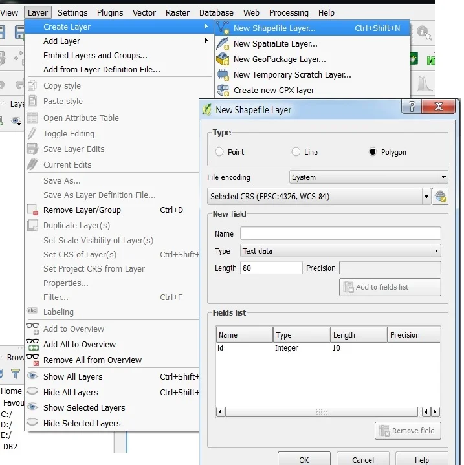Click the New Shapefile Layer icon
The height and width of the screenshot is (465, 464).
tap(223, 28)
